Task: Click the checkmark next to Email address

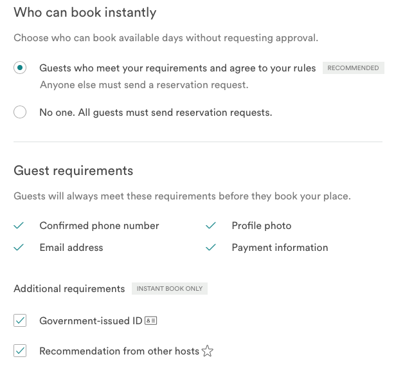Action: point(19,247)
